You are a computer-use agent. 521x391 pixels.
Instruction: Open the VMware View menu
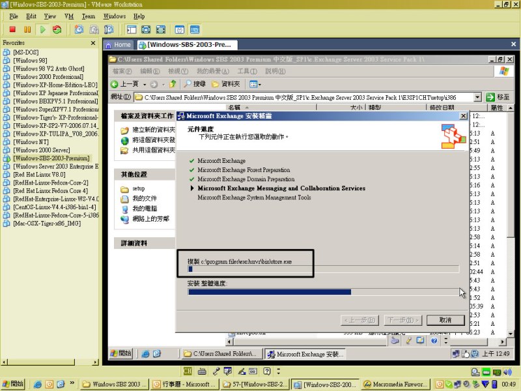point(50,16)
